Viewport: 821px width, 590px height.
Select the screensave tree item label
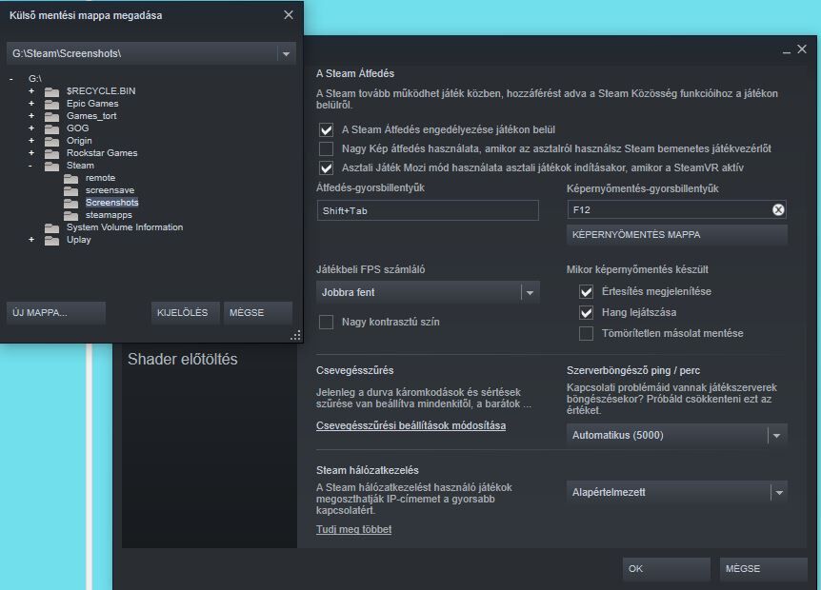pyautogui.click(x=110, y=190)
